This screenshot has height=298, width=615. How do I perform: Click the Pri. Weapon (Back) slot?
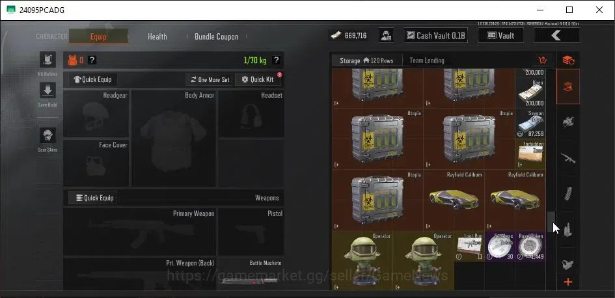click(x=140, y=274)
